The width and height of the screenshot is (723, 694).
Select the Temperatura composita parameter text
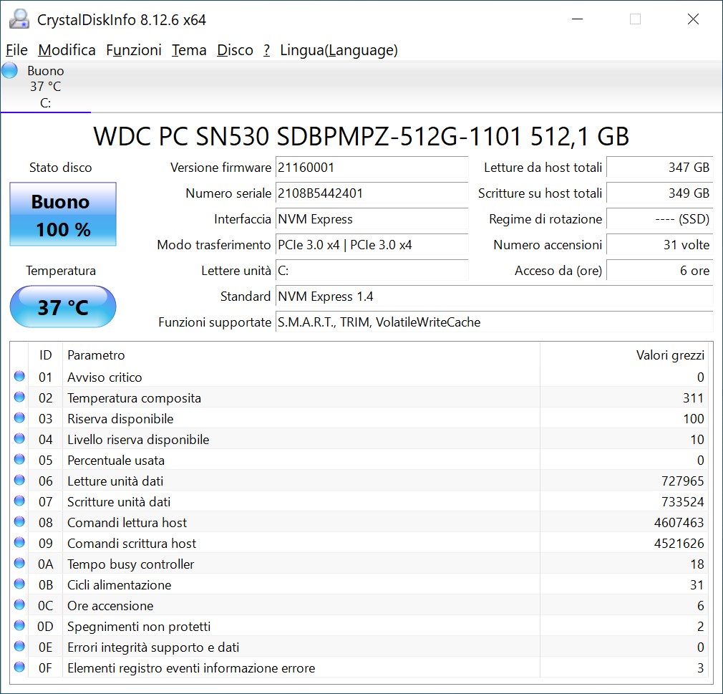pos(134,398)
